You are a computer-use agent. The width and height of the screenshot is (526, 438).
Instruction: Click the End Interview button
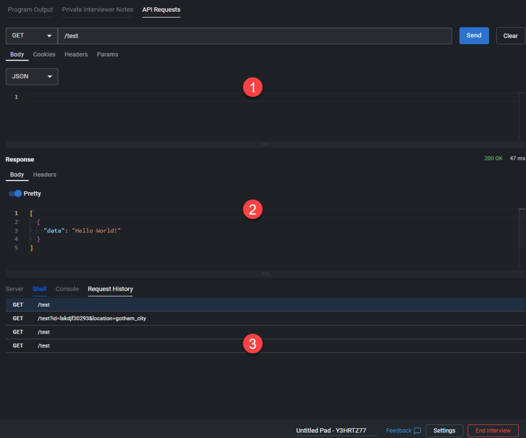coord(492,430)
